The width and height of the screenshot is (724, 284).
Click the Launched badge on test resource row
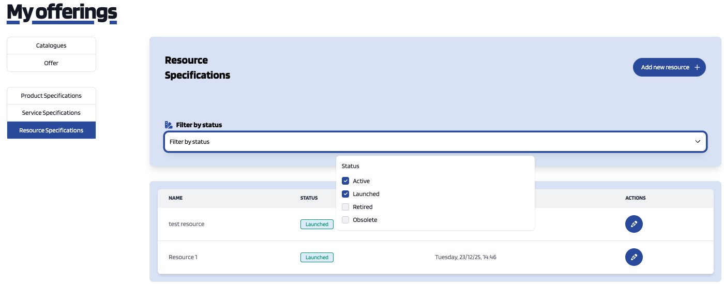[x=316, y=225]
